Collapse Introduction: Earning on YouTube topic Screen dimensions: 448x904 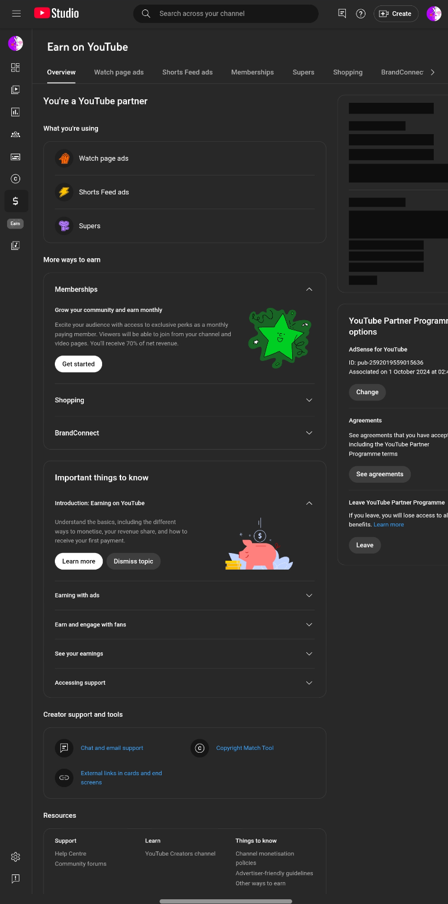tap(309, 503)
